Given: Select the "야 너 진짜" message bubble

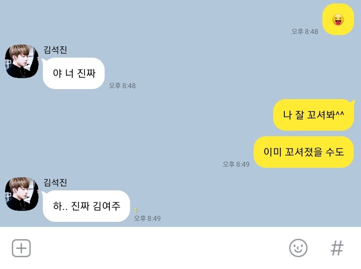Looking at the screenshot, I should point(74,74).
